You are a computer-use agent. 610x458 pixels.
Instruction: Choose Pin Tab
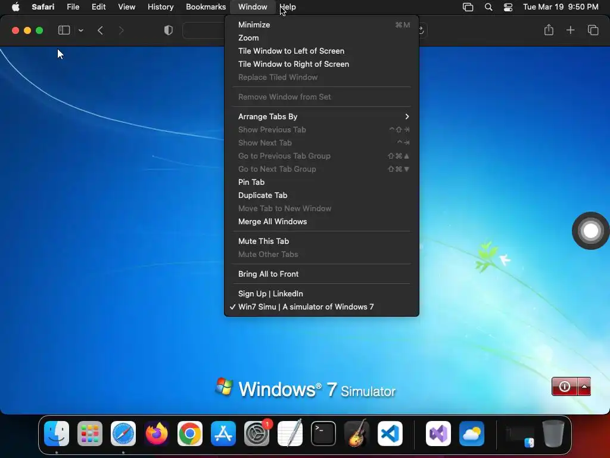[x=322, y=182]
